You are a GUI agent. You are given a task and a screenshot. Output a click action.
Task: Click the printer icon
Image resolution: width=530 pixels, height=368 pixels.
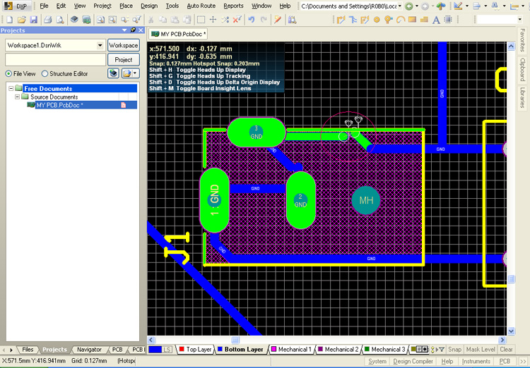click(48, 20)
